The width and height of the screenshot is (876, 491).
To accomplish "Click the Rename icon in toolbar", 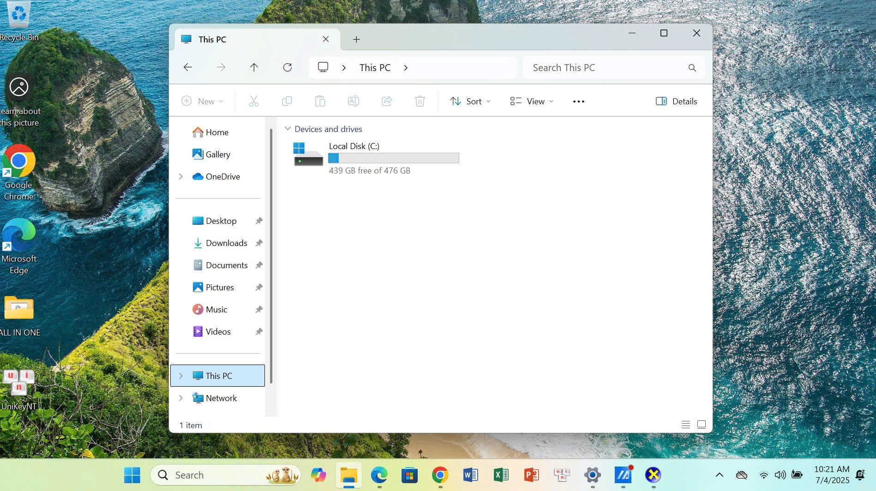I will pos(354,101).
